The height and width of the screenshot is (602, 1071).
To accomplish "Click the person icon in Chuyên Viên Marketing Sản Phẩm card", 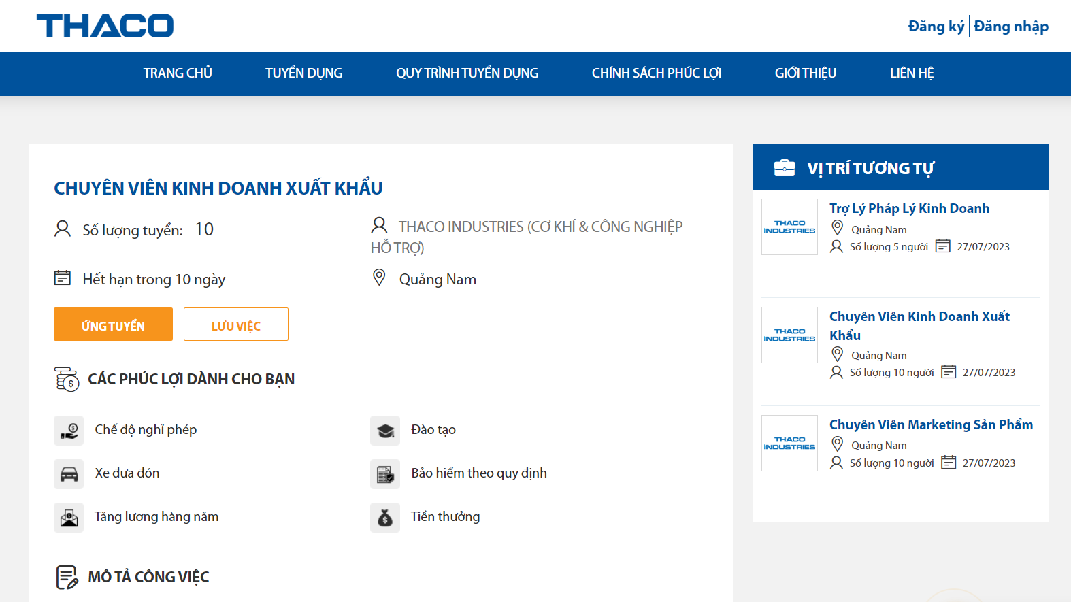I will point(836,463).
